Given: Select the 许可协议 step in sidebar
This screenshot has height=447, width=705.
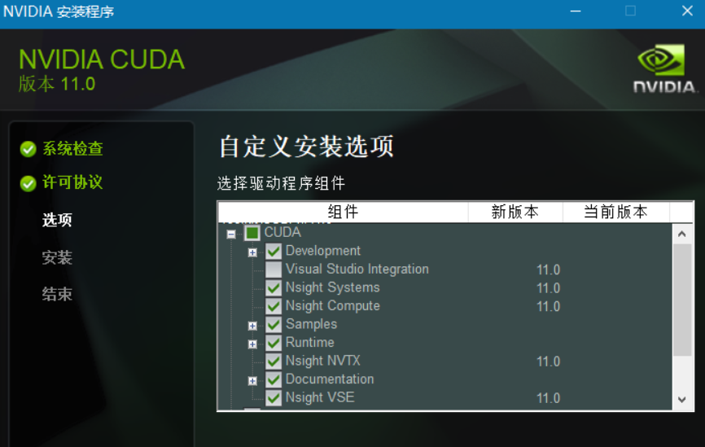Looking at the screenshot, I should point(72,182).
